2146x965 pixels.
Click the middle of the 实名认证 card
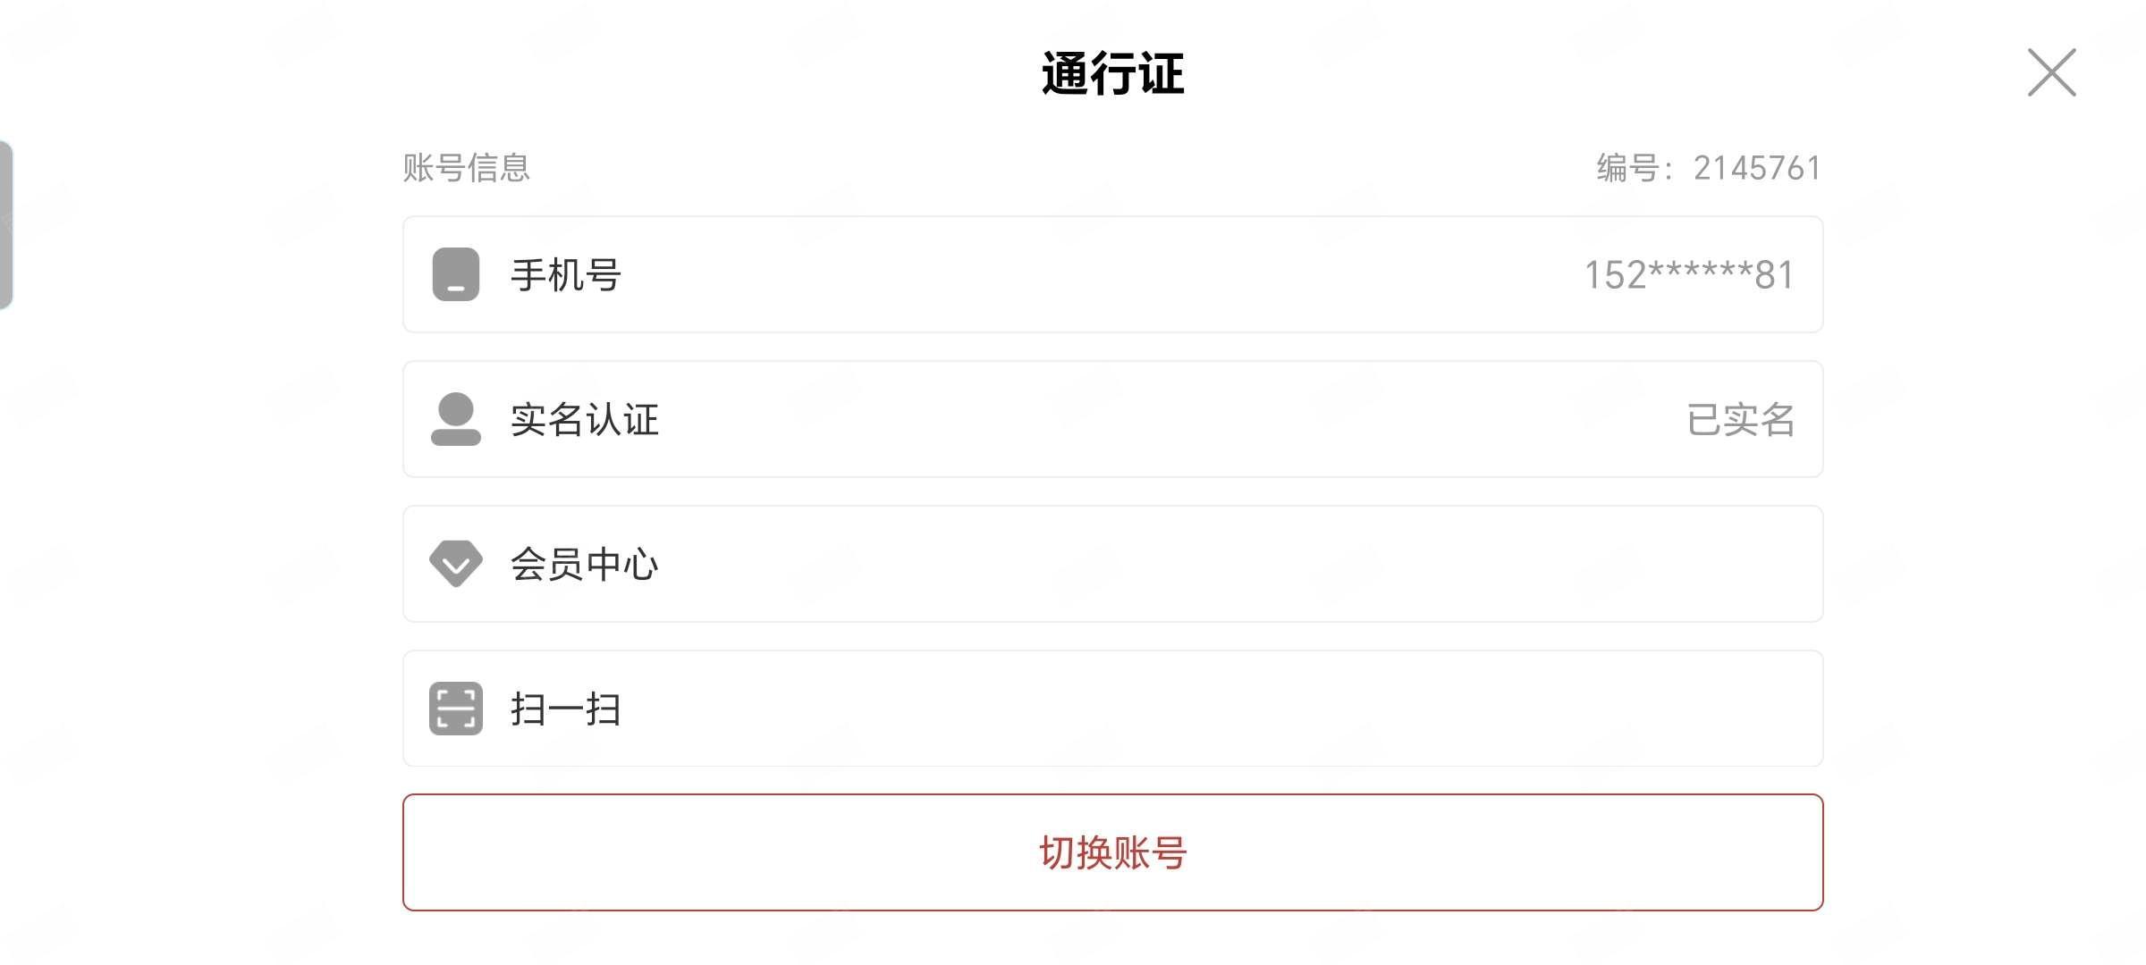pos(1113,419)
